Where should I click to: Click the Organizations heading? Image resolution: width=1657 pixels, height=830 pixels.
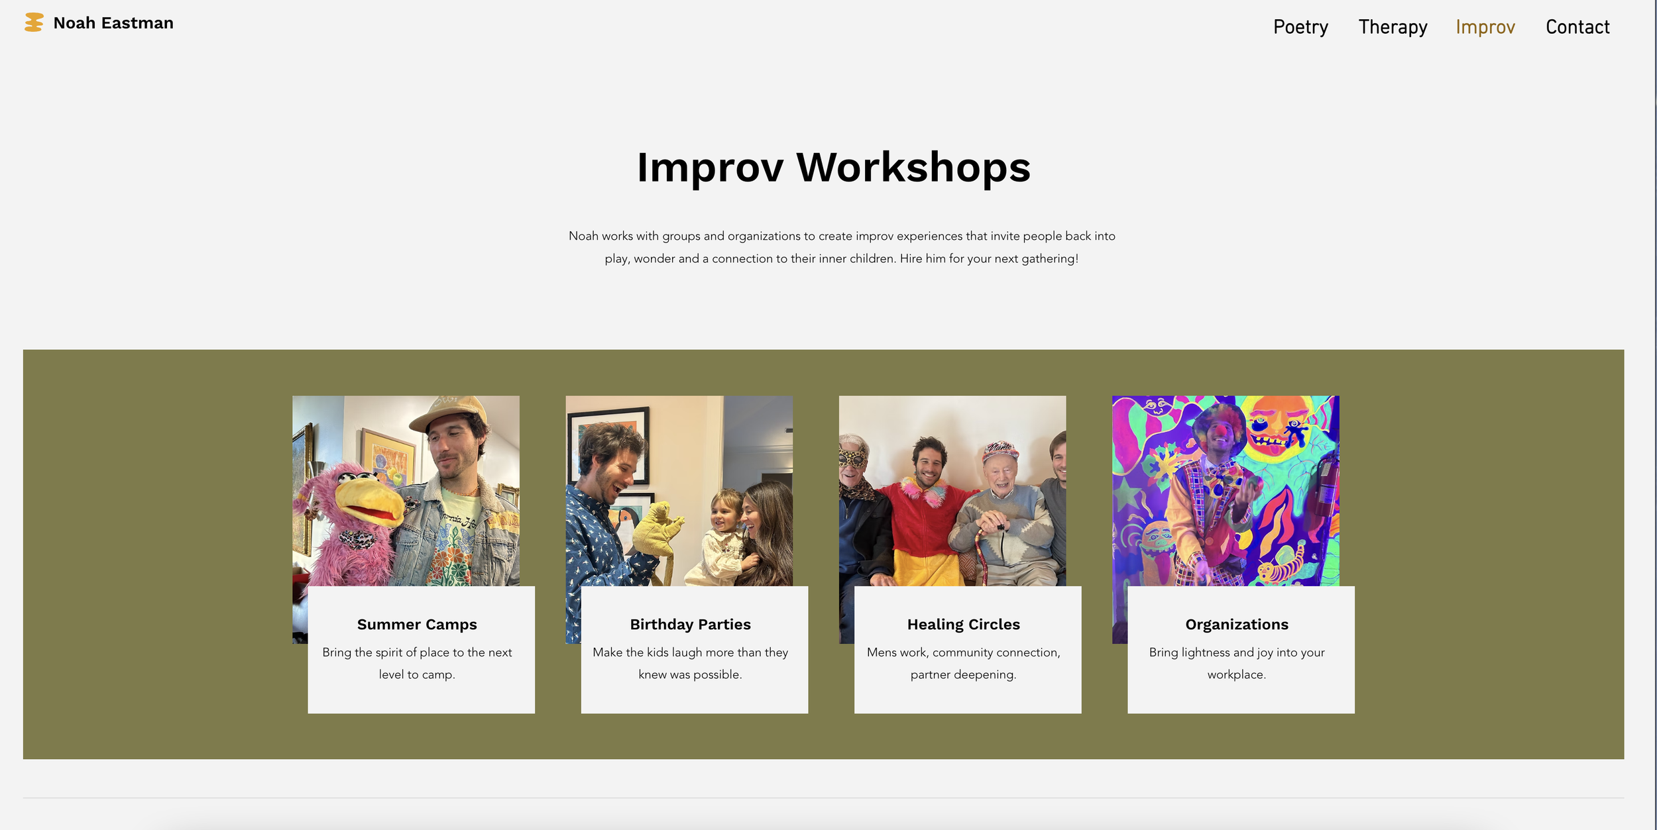(1236, 624)
